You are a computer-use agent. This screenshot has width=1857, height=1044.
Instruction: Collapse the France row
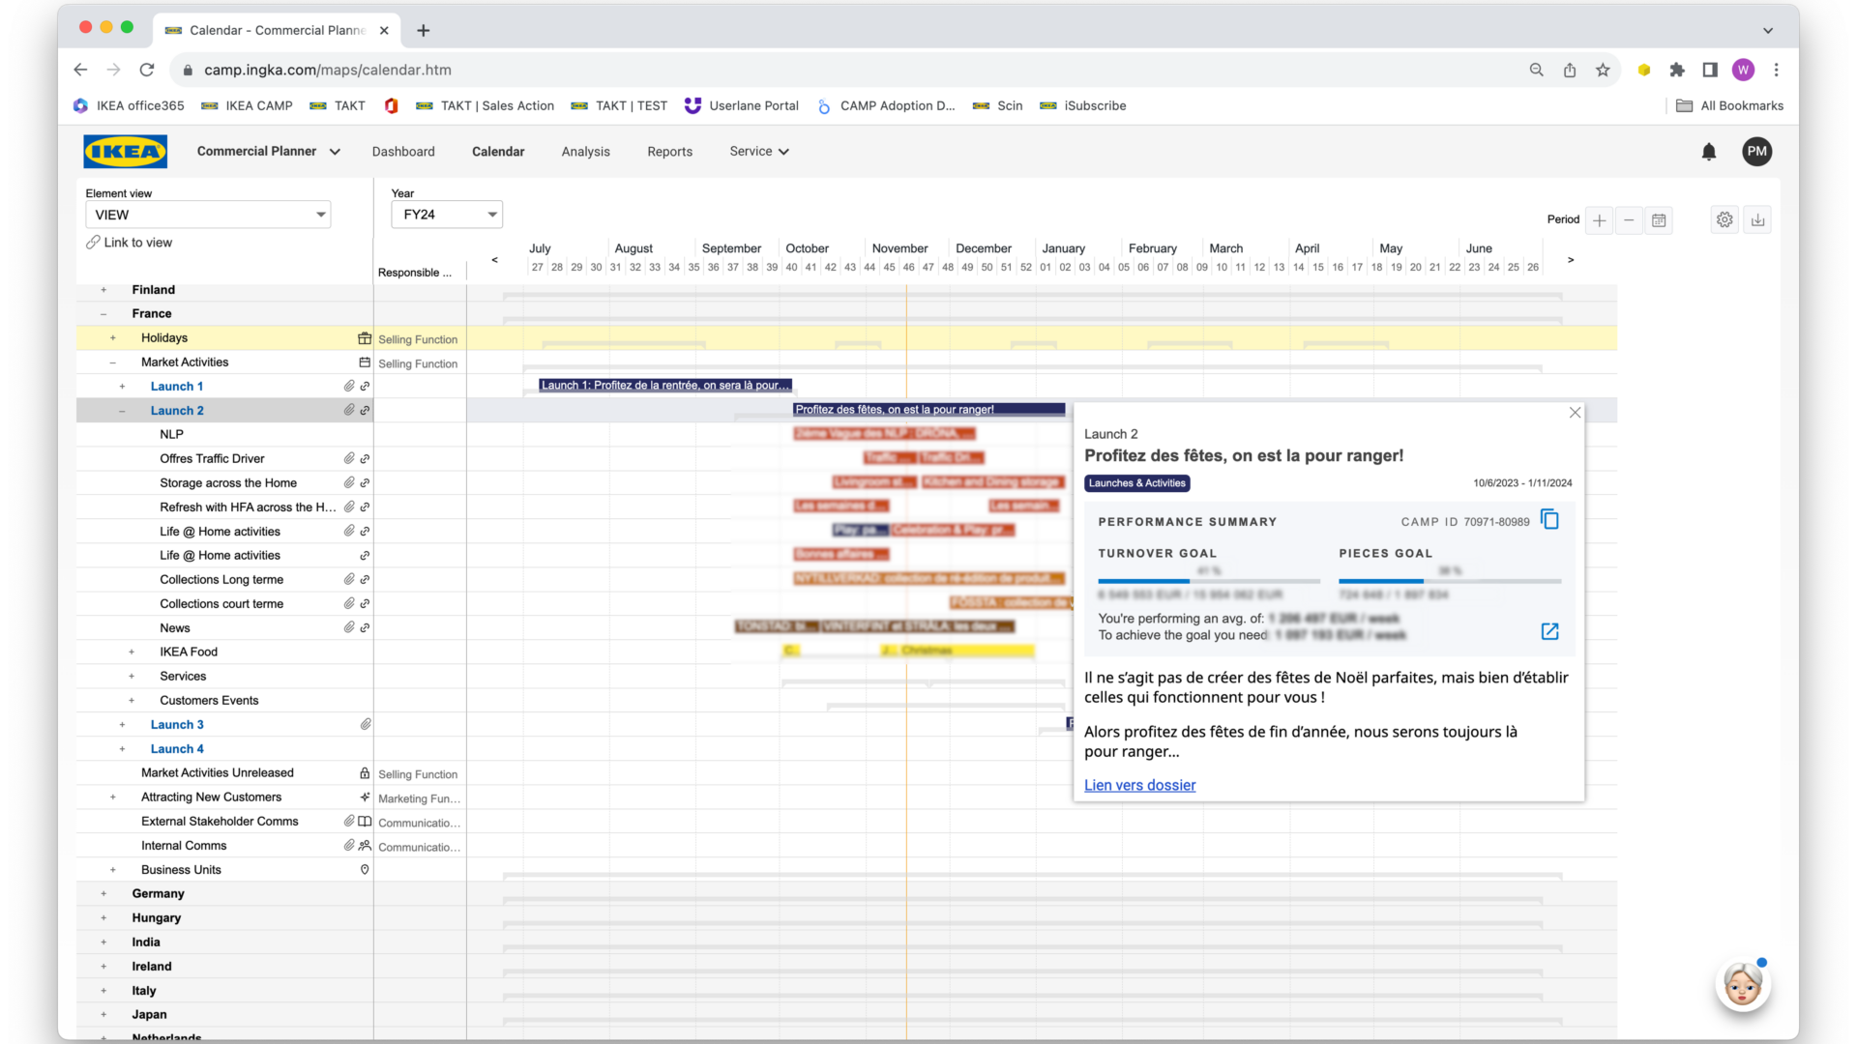pos(103,314)
